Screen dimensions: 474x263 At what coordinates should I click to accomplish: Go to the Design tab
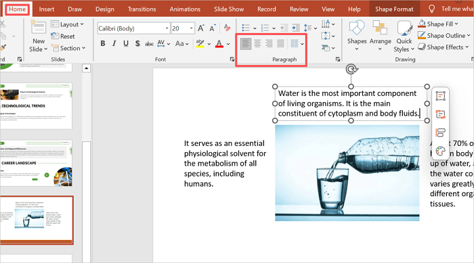pos(104,9)
